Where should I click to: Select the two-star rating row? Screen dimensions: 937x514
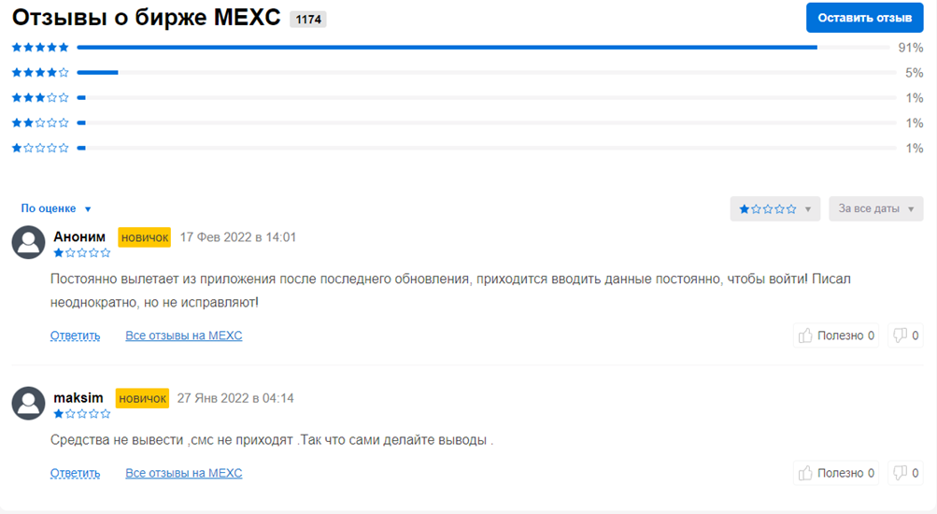[467, 122]
